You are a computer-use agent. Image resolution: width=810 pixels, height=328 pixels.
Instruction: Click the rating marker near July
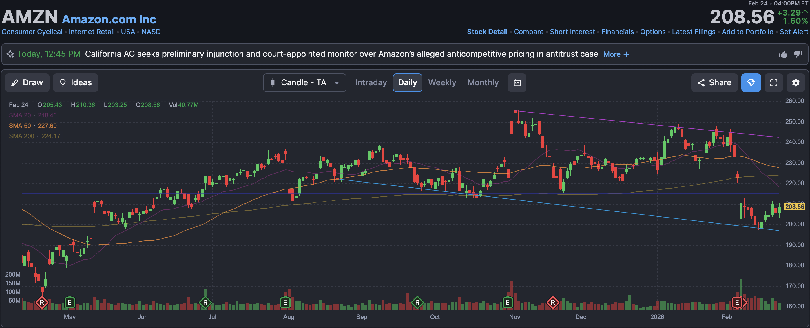(x=205, y=303)
